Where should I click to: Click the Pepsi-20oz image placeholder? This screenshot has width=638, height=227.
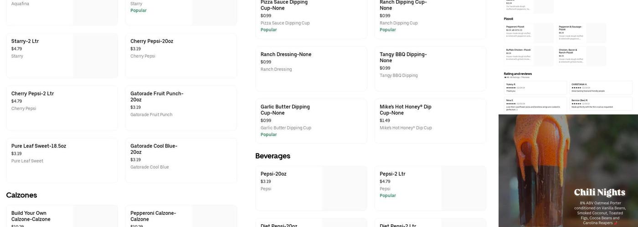coord(344,188)
